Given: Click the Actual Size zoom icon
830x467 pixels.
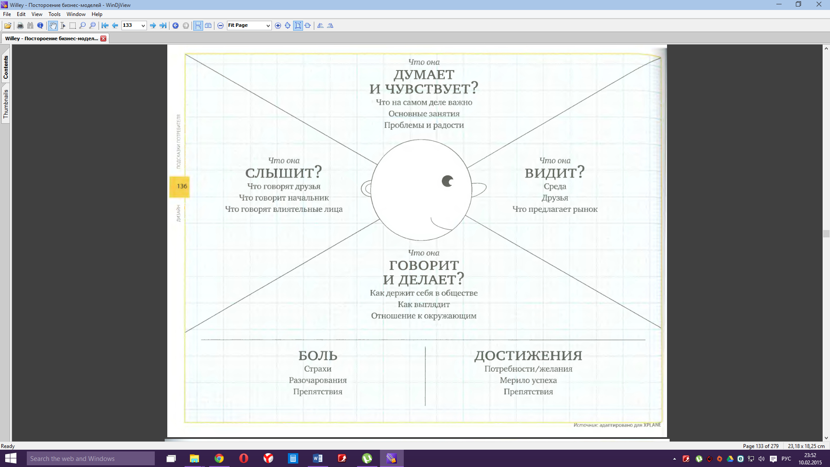Looking at the screenshot, I should (288, 26).
